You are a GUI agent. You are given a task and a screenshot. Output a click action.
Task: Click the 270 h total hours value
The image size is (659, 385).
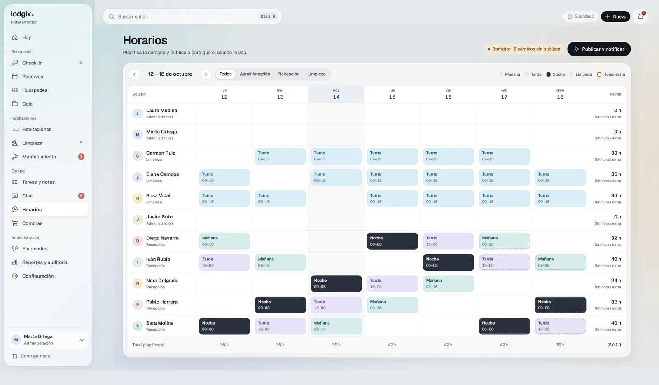click(615, 345)
